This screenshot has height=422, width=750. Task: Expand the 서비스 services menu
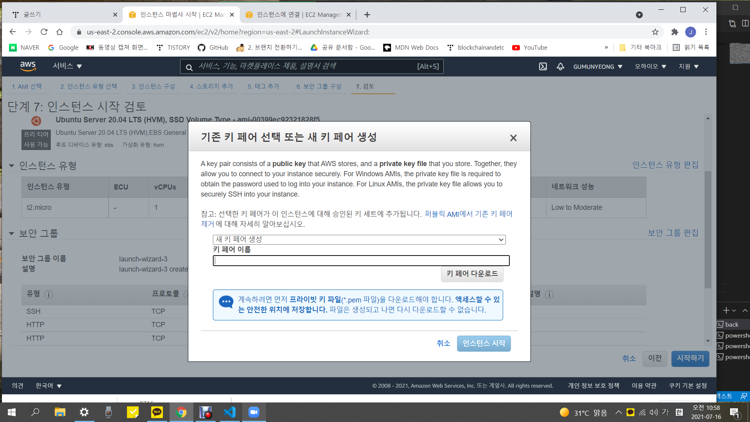coord(67,66)
